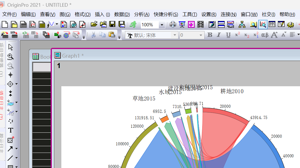
Task: Open the font size dropdown
Action: click(201, 35)
